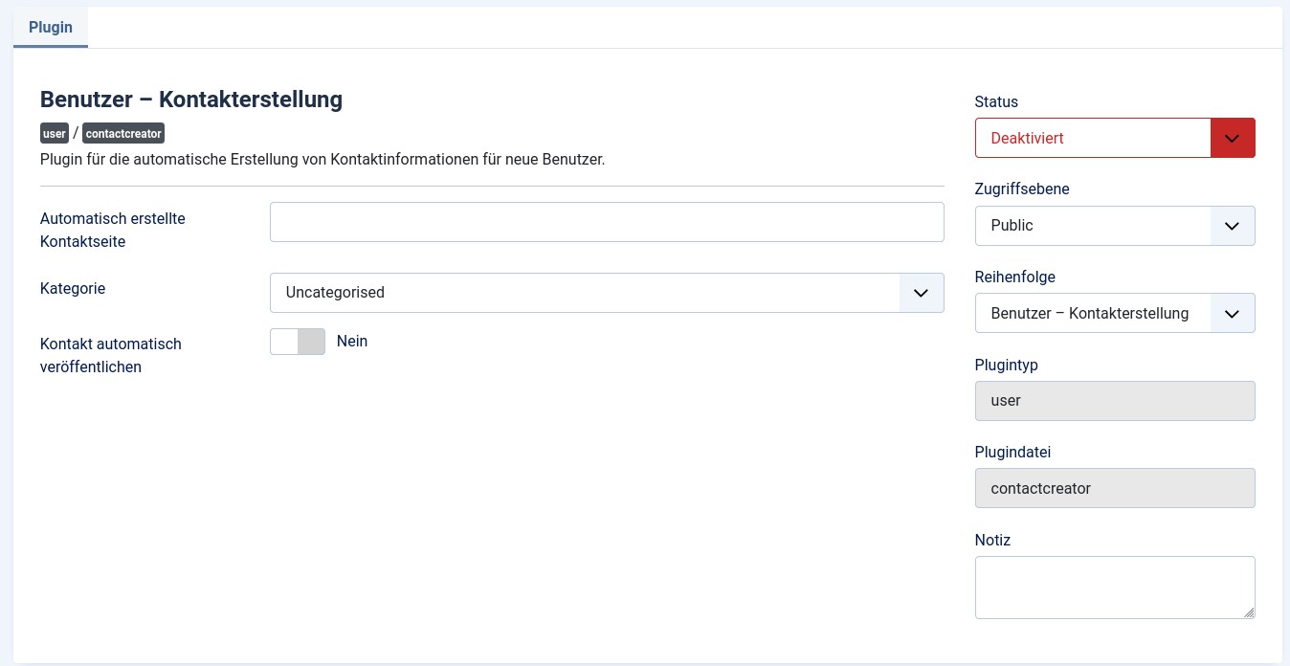Click the Zugriffsebene chevron arrow
Screen dimensions: 1290x666
(1233, 226)
